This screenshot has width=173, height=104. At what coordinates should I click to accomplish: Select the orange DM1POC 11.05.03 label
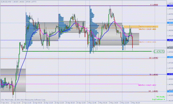pyautogui.click(x=147, y=42)
